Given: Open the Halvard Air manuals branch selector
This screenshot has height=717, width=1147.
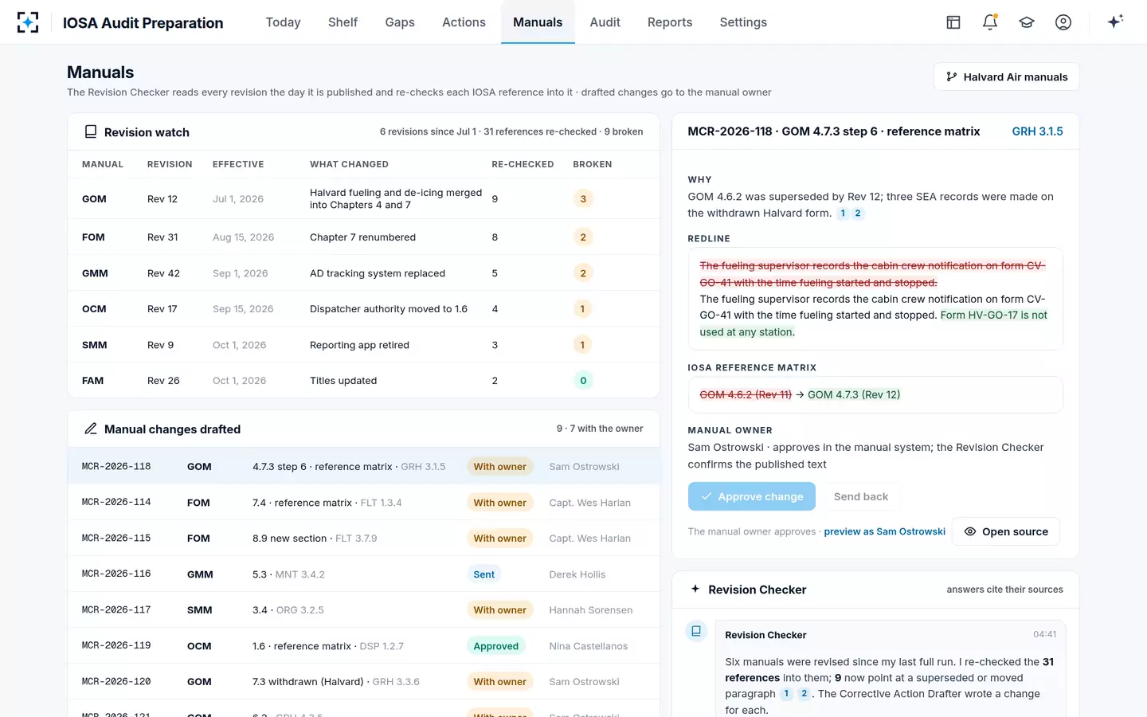Looking at the screenshot, I should tap(1007, 76).
